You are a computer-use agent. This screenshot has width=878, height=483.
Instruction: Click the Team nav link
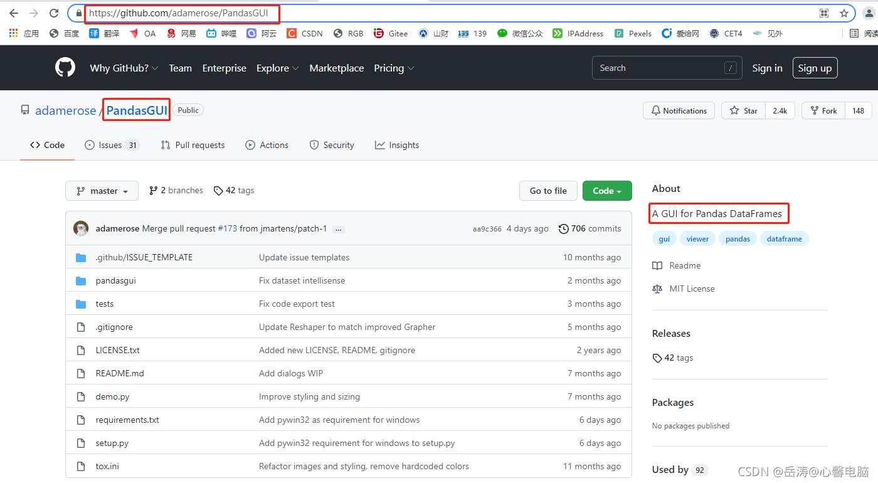click(x=180, y=68)
